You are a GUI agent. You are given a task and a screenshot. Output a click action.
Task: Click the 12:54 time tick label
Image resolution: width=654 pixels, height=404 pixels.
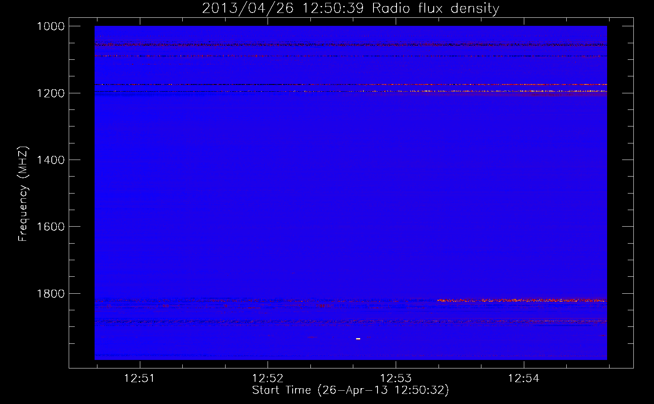click(x=524, y=379)
